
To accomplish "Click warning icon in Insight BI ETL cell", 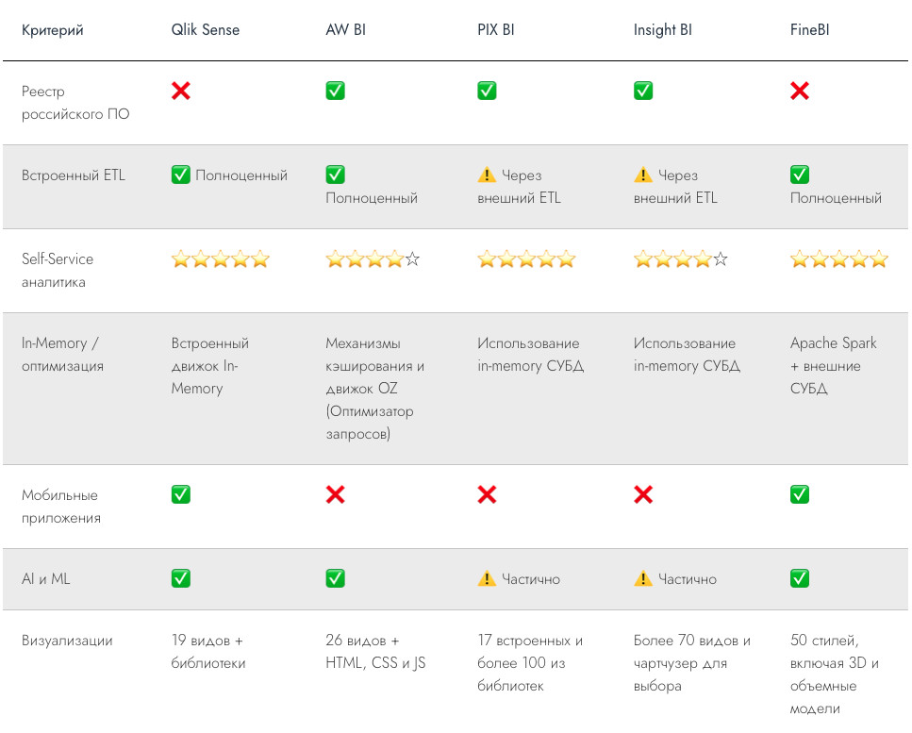I will [x=643, y=175].
